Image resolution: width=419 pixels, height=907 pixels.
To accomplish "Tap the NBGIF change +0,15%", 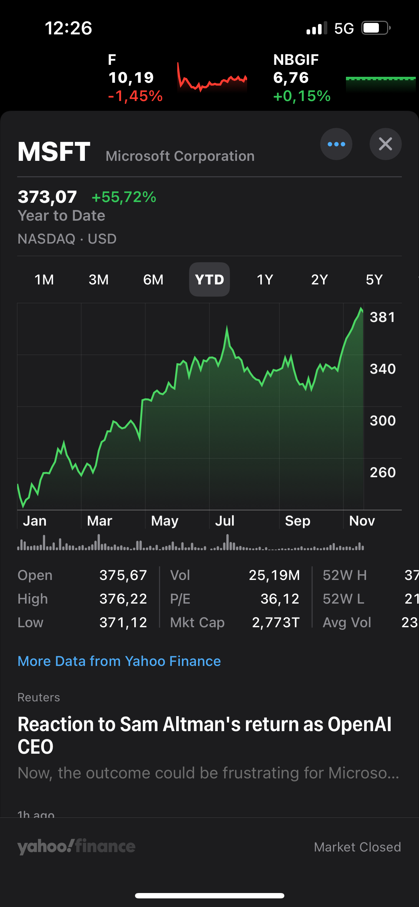I will tap(302, 96).
